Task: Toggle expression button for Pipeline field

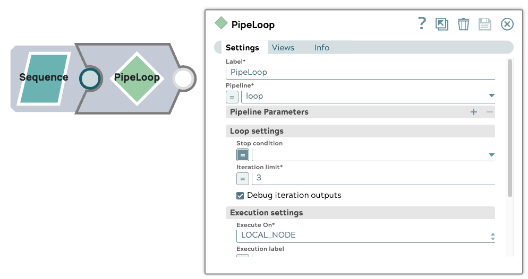Action: coord(232,97)
